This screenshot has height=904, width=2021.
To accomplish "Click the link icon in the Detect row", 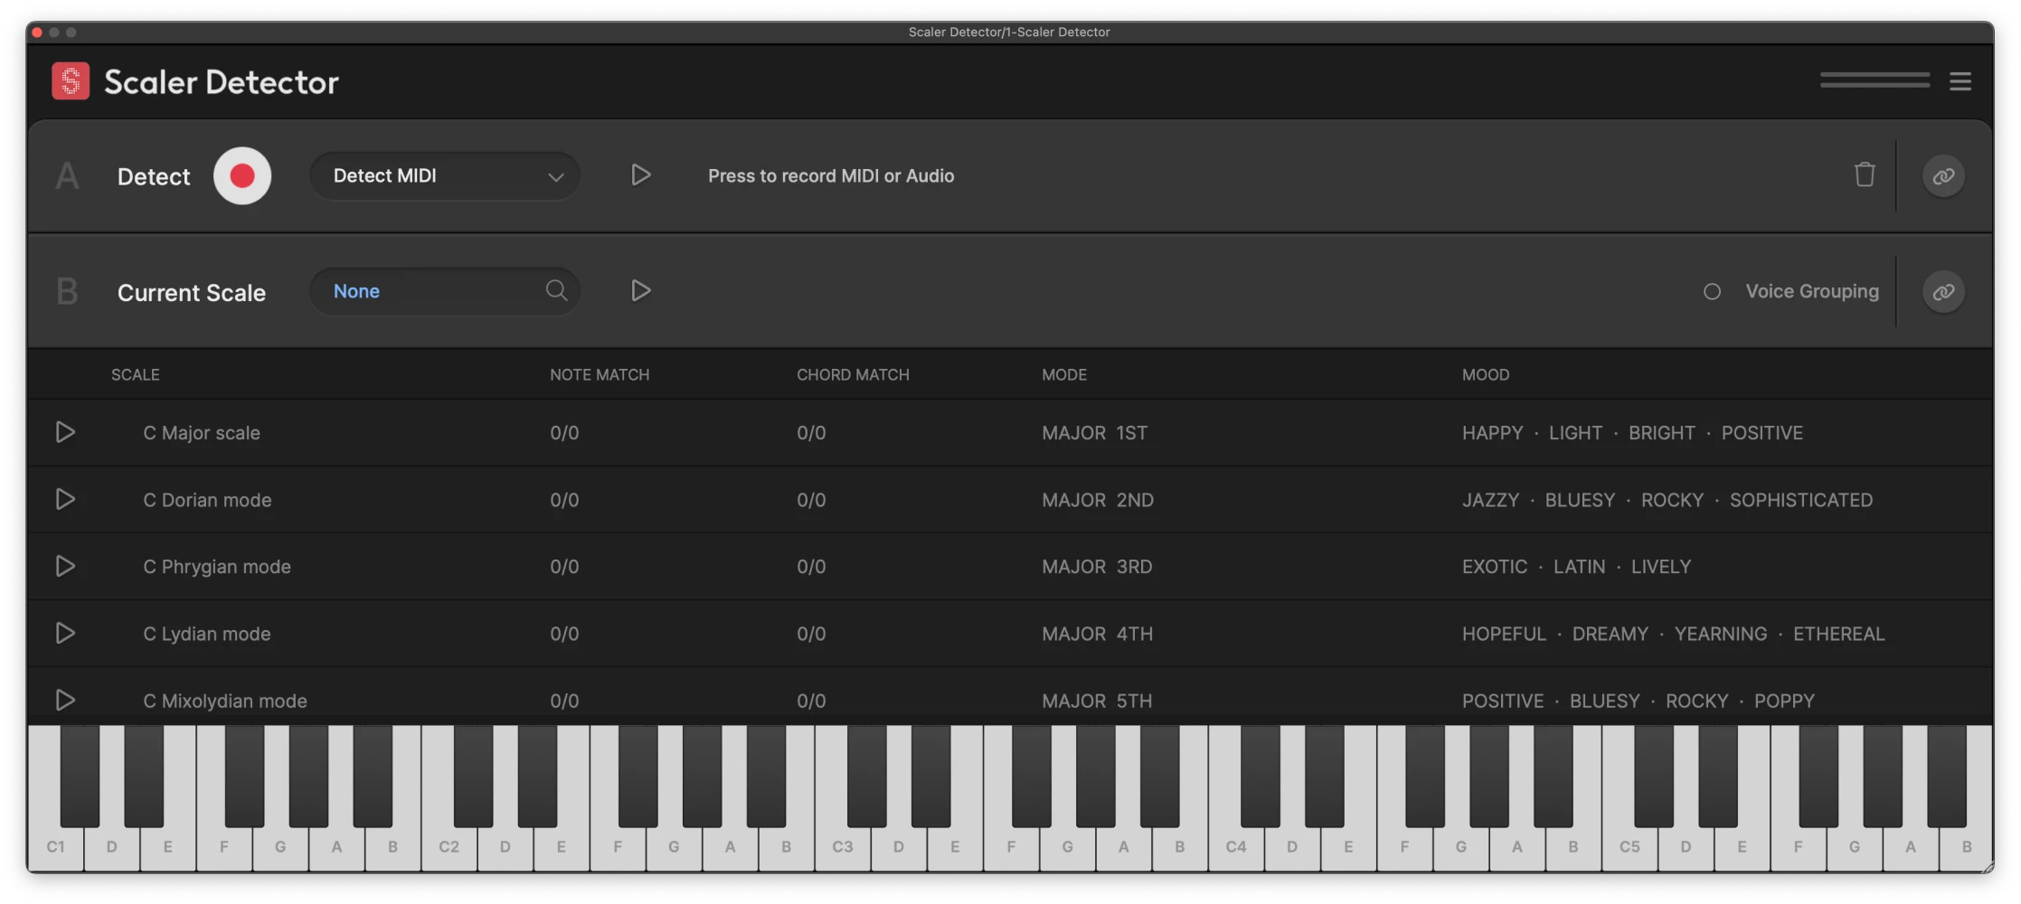I will 1944,175.
